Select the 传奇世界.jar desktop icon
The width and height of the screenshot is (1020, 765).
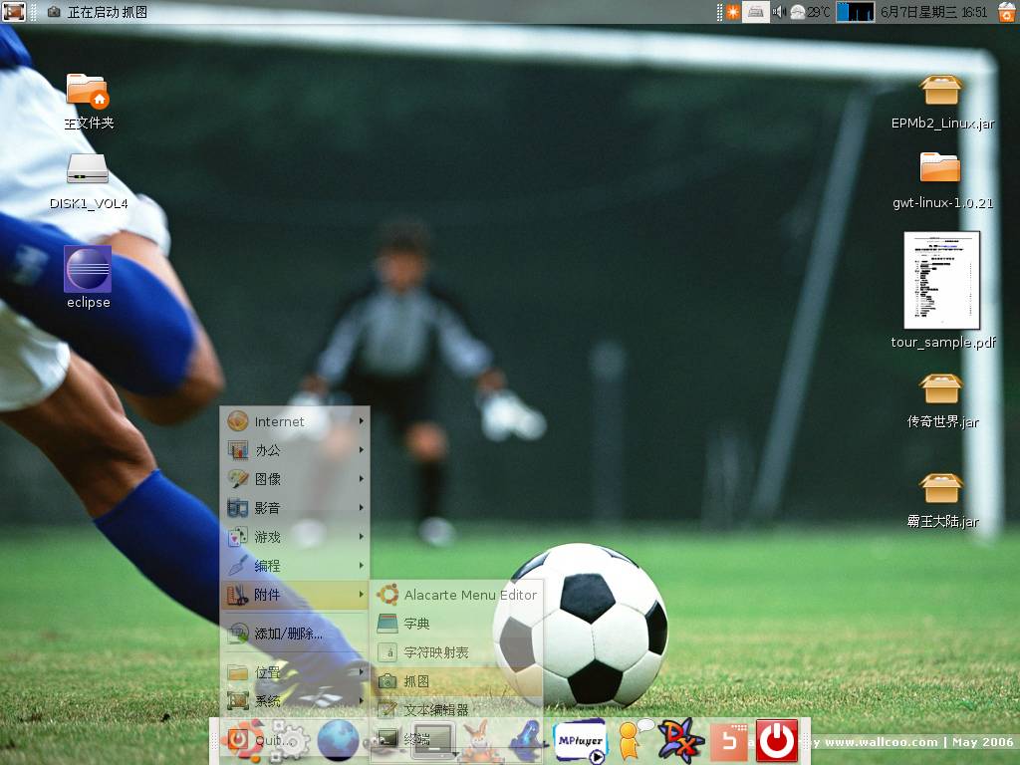coord(941,400)
